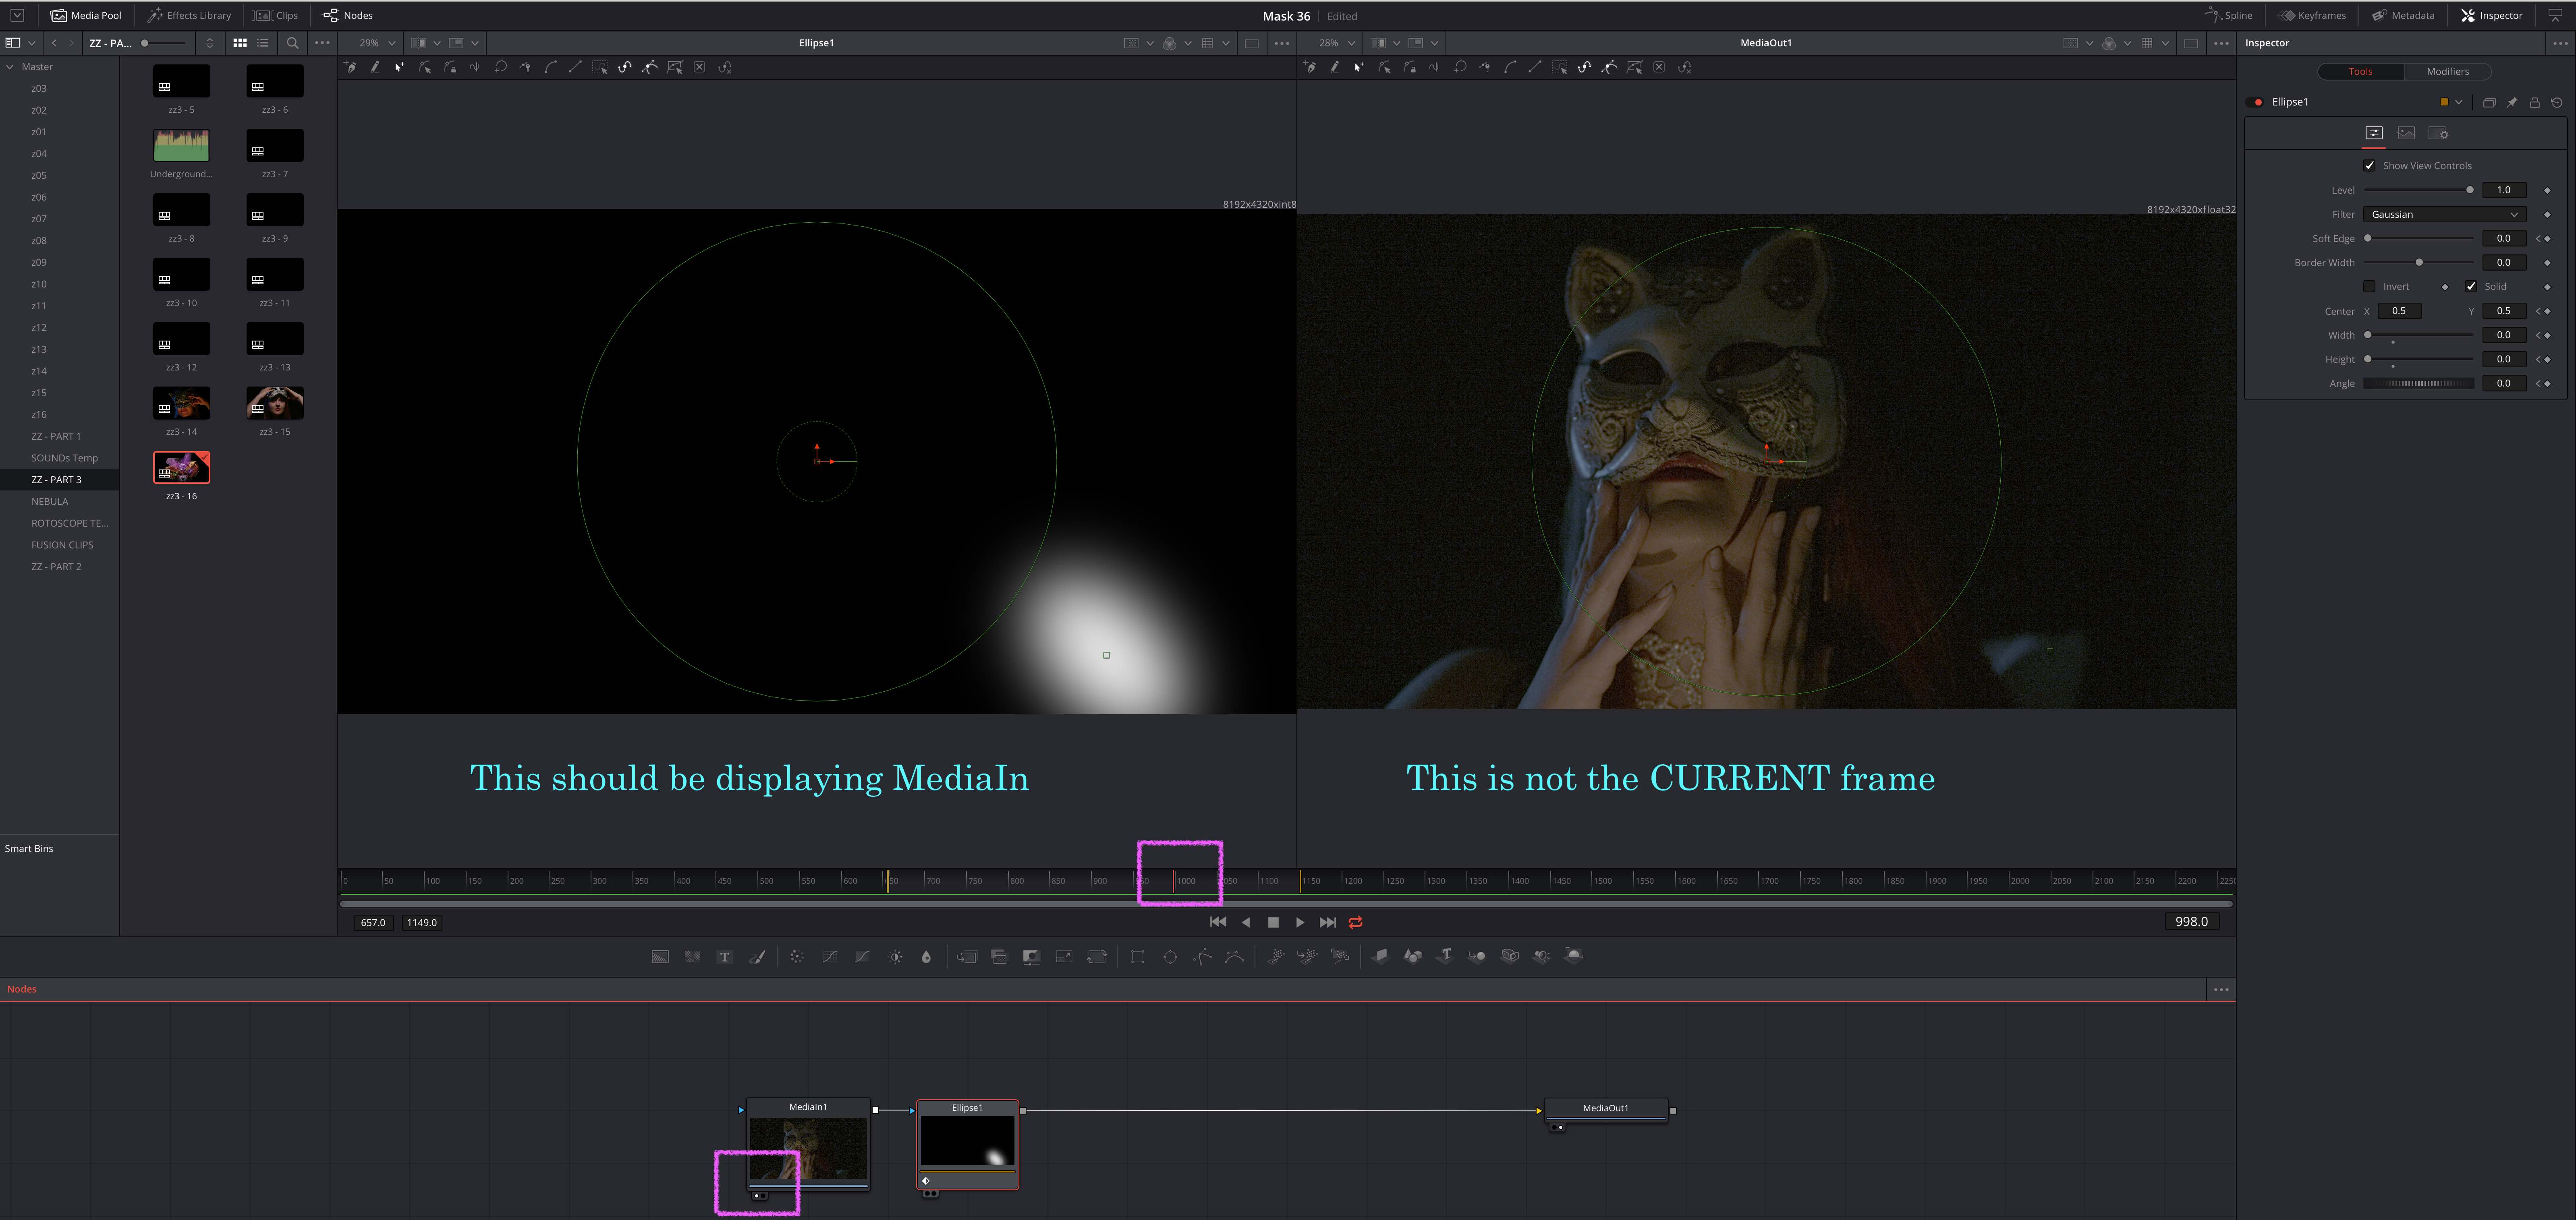Switch to the Modifiers tab
Viewport: 2576px width, 1220px height.
pyautogui.click(x=2447, y=72)
